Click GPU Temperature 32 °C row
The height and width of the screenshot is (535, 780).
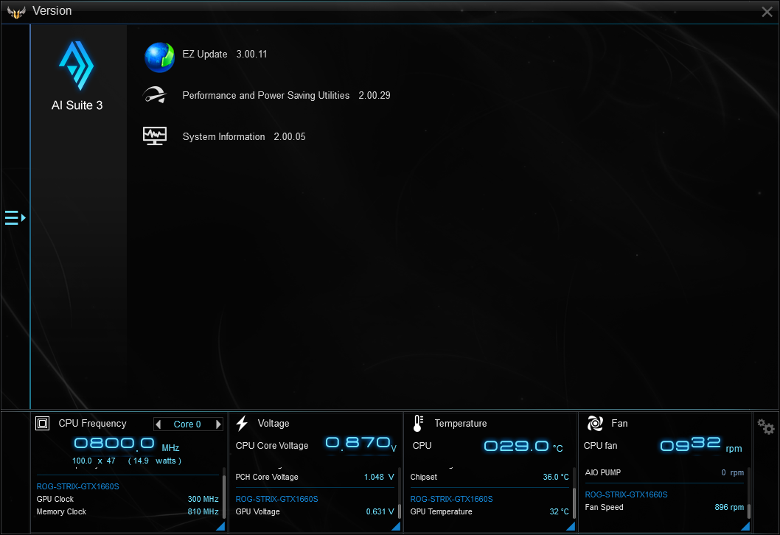tap(490, 511)
